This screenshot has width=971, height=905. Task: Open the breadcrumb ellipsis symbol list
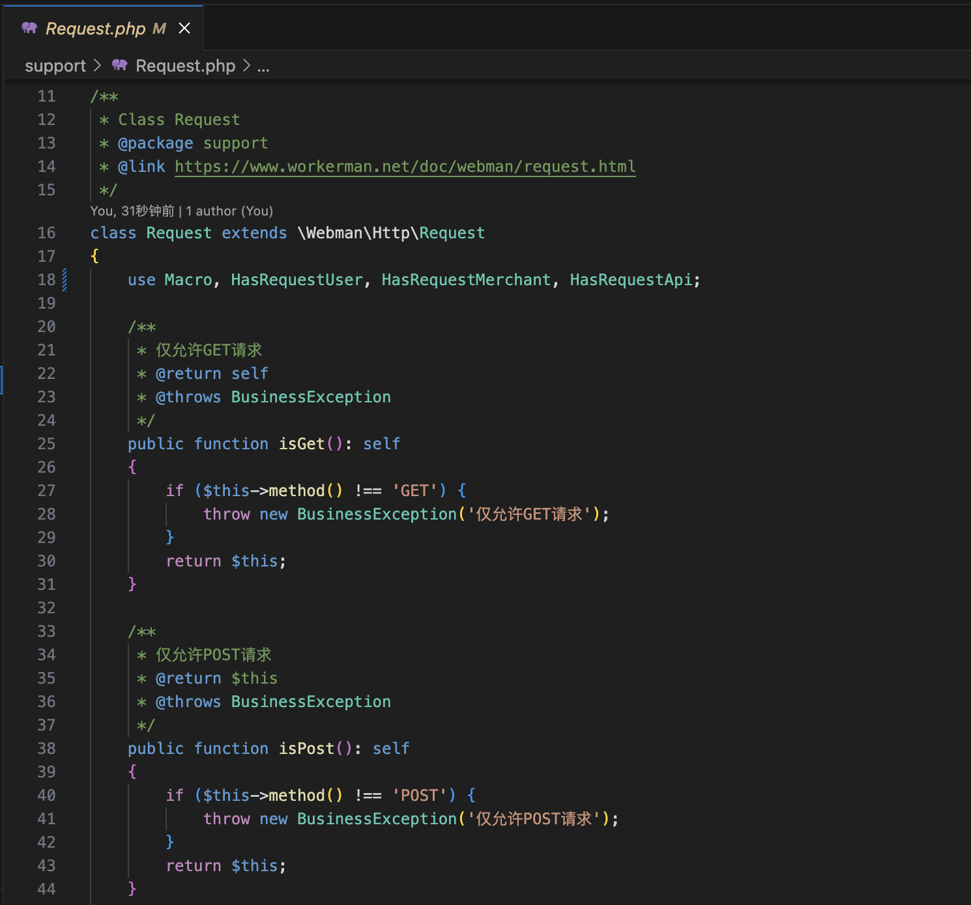click(263, 66)
